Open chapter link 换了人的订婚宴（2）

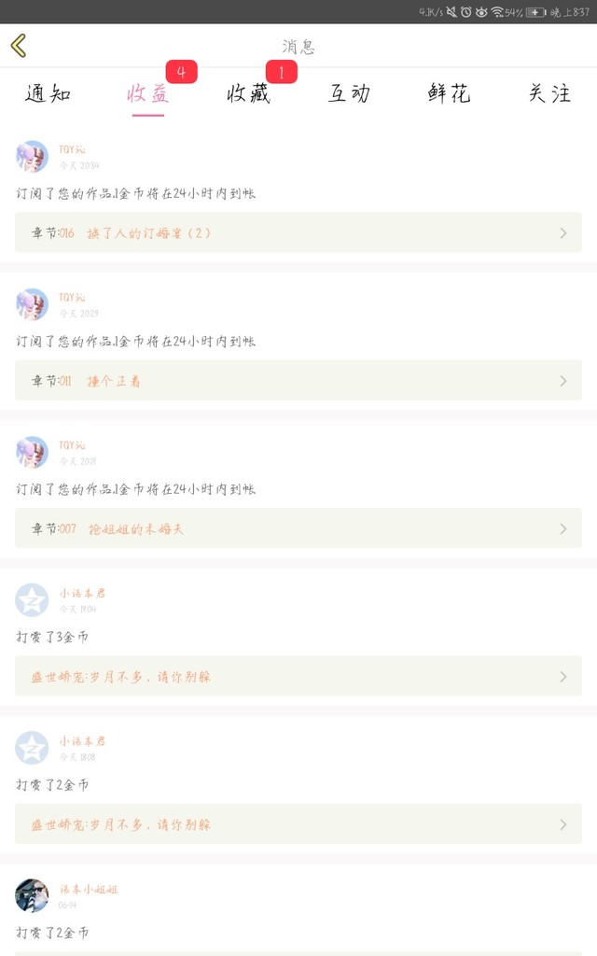tap(149, 233)
